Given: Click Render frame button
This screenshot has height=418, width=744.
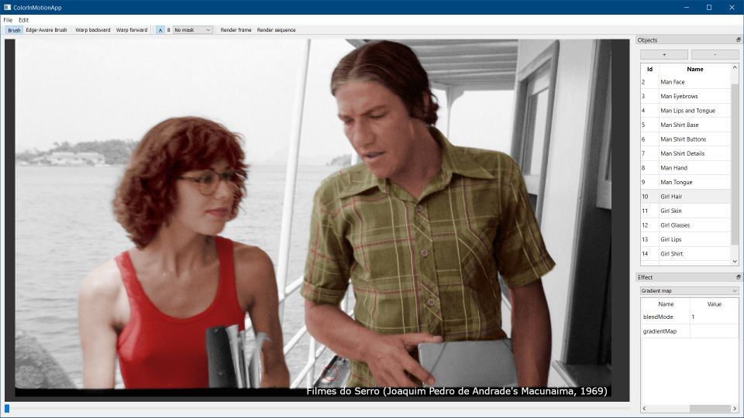Looking at the screenshot, I should pos(236,30).
